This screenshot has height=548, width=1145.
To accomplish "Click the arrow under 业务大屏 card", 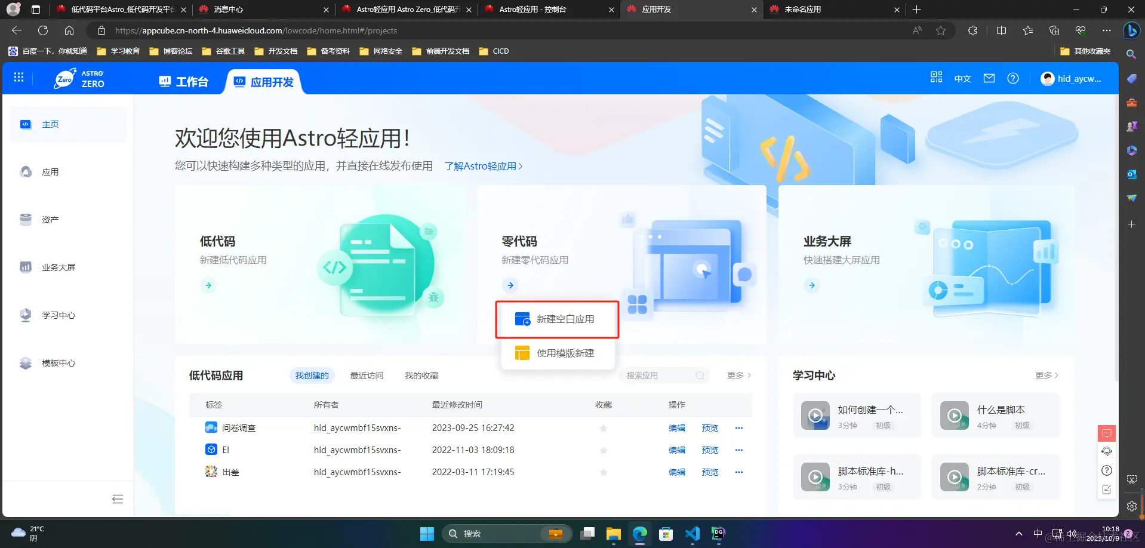I will coord(812,285).
